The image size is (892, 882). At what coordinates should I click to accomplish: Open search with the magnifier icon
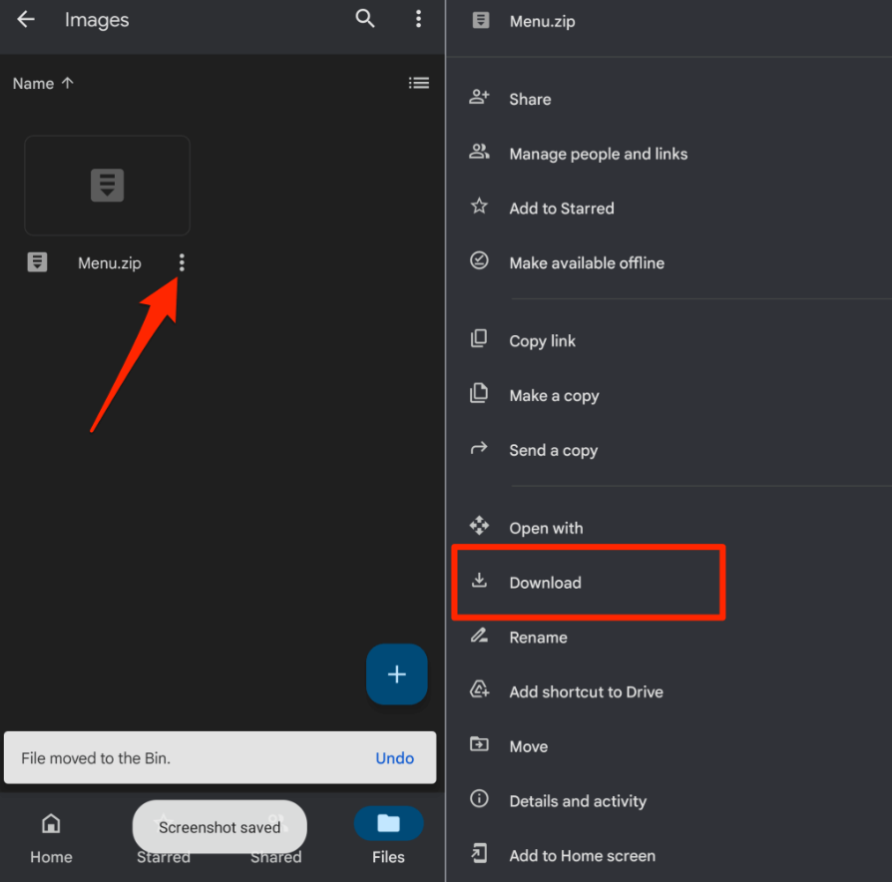[x=364, y=19]
